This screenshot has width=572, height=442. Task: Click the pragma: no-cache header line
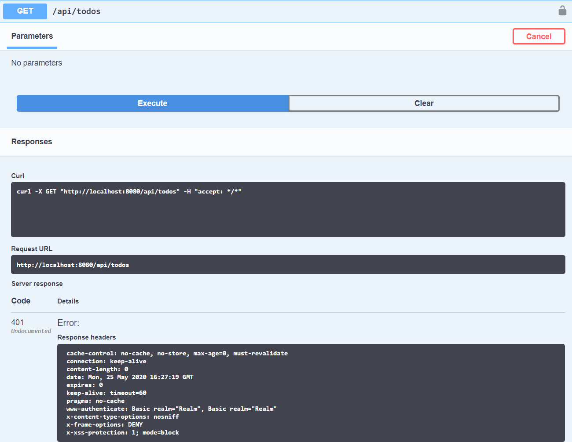pos(95,401)
